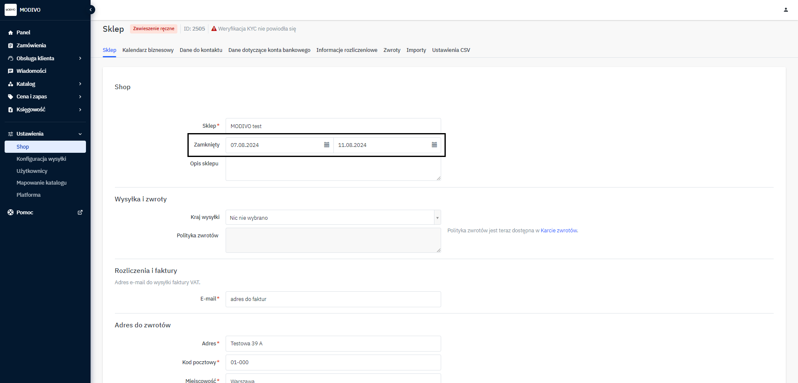Switch to the Informacje rozliczeniowe tab
798x383 pixels.
tap(346, 50)
